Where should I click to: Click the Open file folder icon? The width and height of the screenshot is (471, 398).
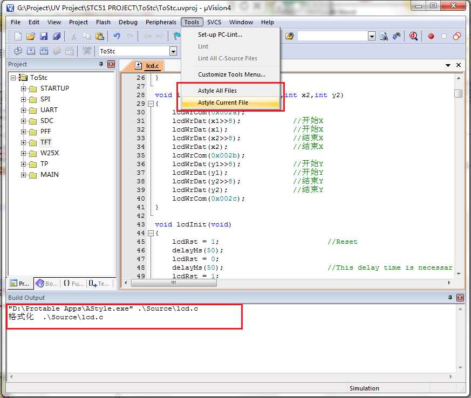coord(31,36)
